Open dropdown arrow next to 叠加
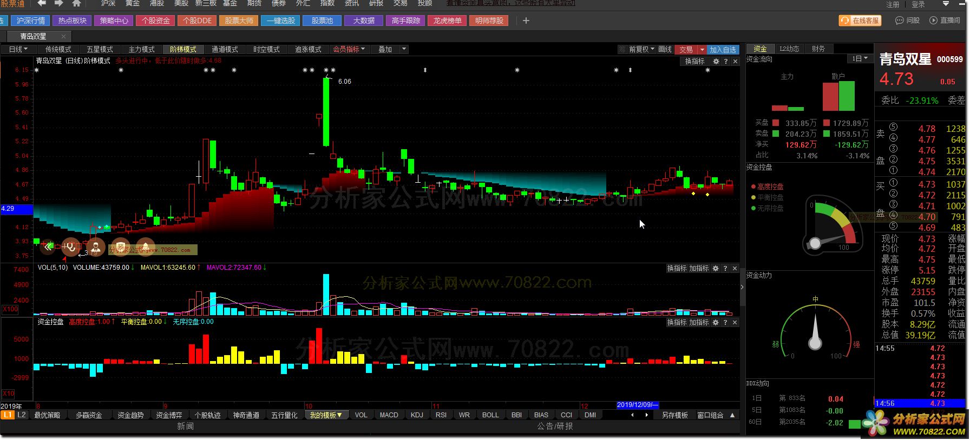This screenshot has height=440, width=970. (x=404, y=49)
